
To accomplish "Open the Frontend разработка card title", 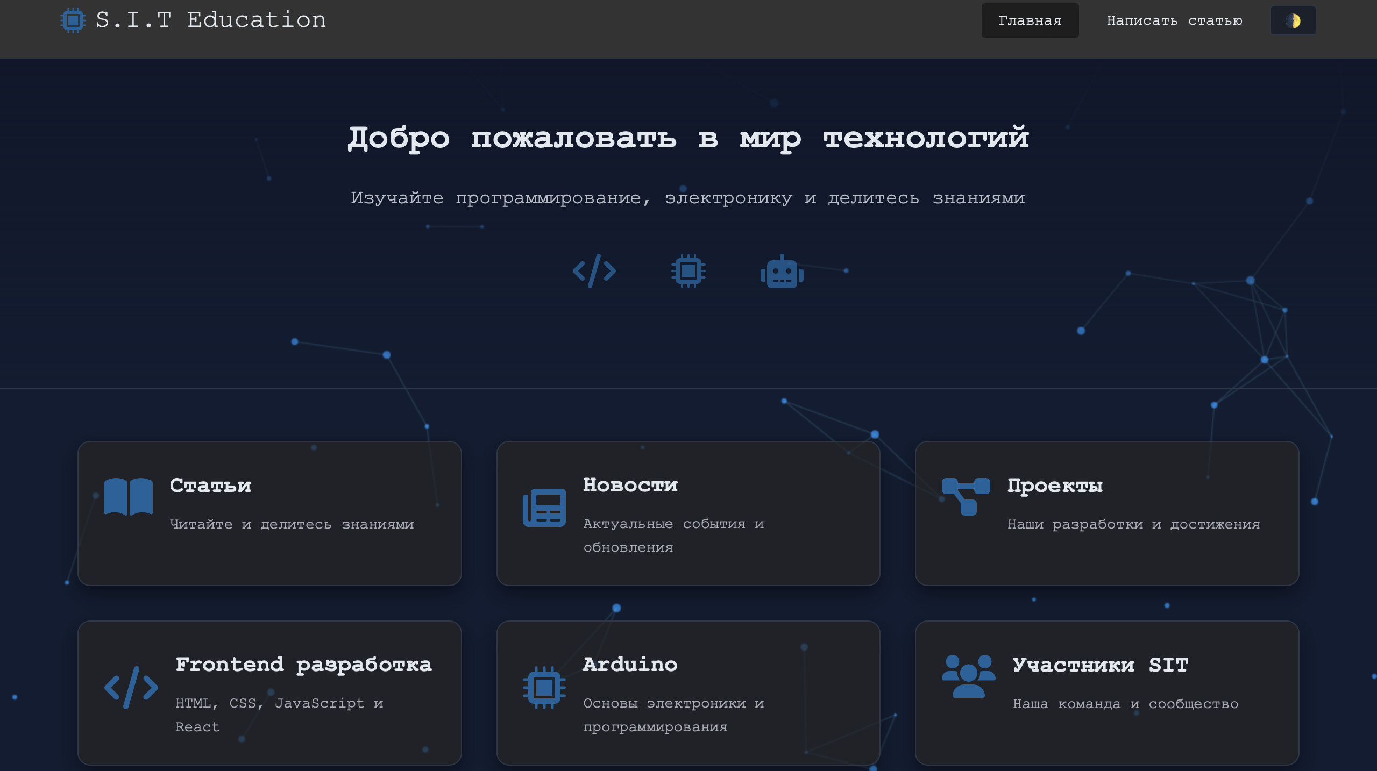I will point(304,665).
